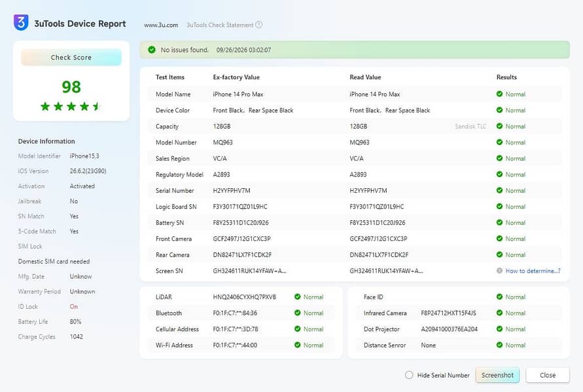Open the 3uTools Check Statement link

[220, 25]
